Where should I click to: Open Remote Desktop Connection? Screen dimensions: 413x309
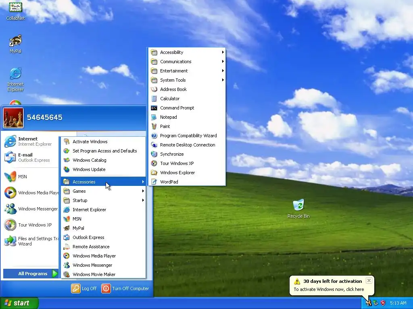(x=187, y=145)
